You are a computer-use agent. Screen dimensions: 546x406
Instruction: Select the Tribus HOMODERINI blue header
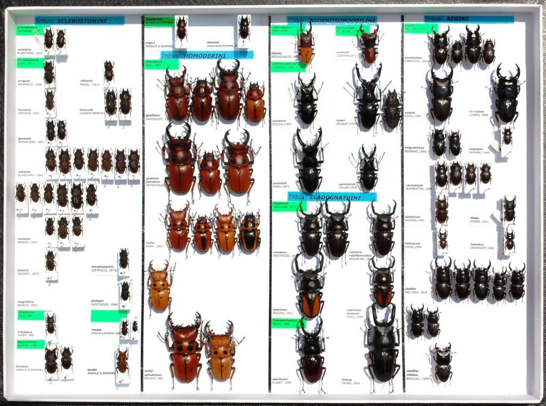tap(206, 55)
